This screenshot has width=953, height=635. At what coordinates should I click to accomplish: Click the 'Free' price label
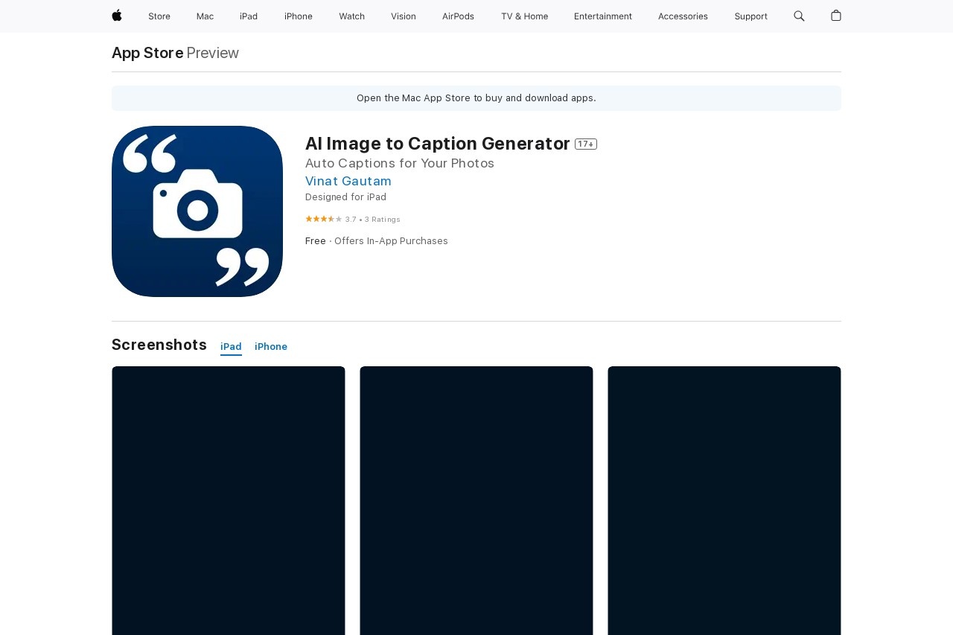click(316, 241)
